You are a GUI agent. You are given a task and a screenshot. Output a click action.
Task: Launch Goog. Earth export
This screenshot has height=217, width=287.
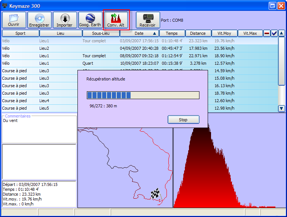coord(90,20)
